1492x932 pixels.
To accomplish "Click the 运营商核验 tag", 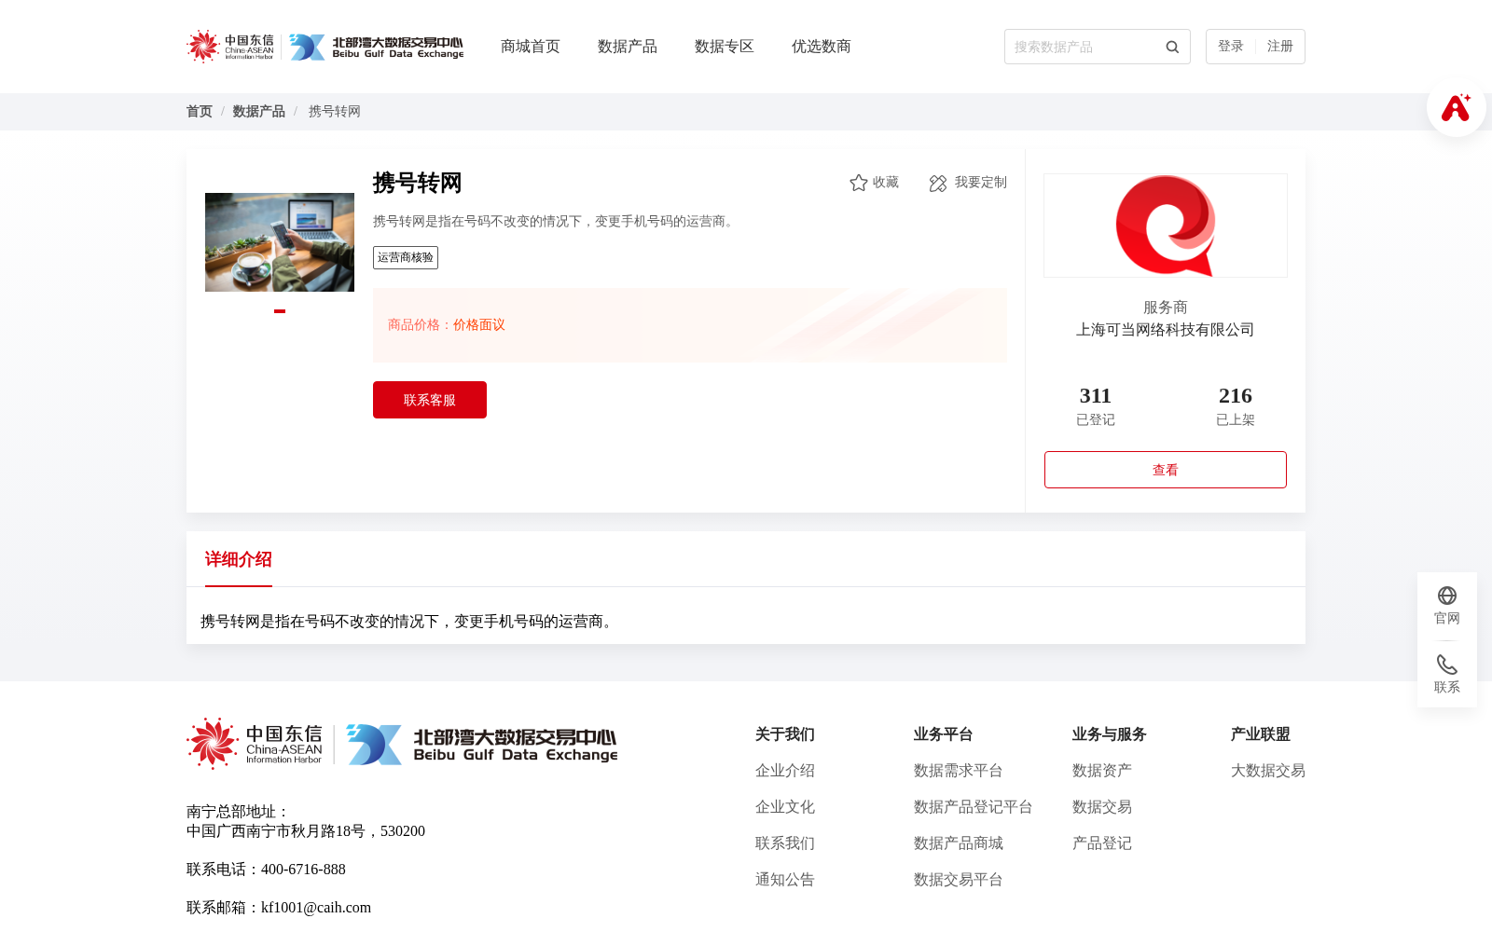I will click(406, 258).
